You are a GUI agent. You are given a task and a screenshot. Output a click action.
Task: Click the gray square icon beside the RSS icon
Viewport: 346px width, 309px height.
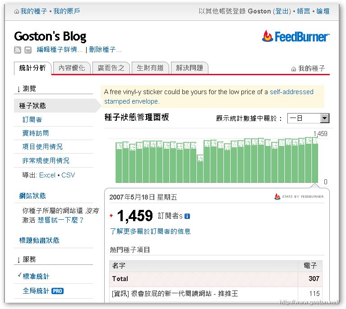pyautogui.click(x=28, y=50)
